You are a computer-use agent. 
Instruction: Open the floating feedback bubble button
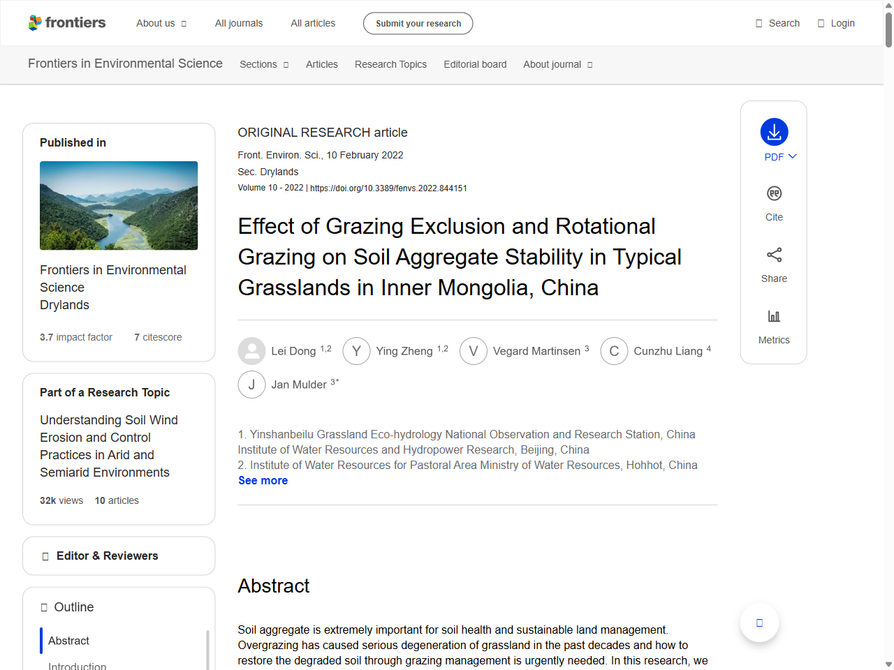[759, 623]
